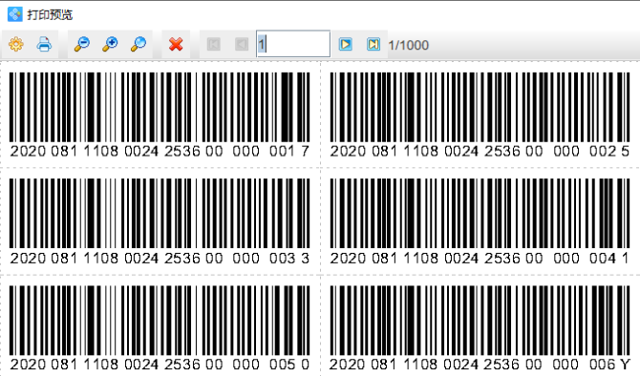The width and height of the screenshot is (640, 376).
Task: Select barcode label ending 003 3
Action: tap(160, 221)
